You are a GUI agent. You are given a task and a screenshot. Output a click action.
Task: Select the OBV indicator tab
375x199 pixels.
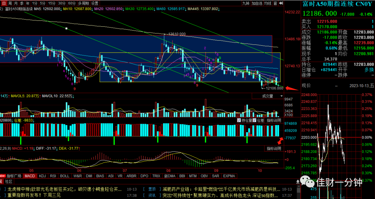point(204,176)
